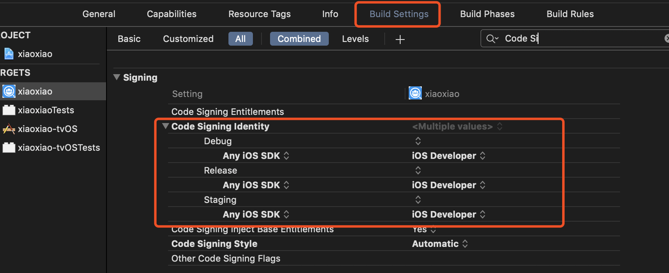
Task: Open the Multiple values popup for Code Signing Identity
Action: point(457,126)
